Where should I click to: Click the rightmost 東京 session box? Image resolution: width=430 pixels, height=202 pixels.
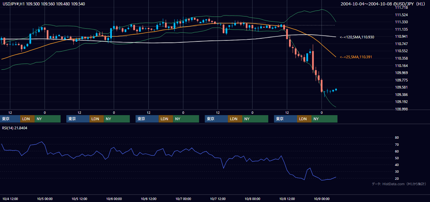[x=286, y=119]
